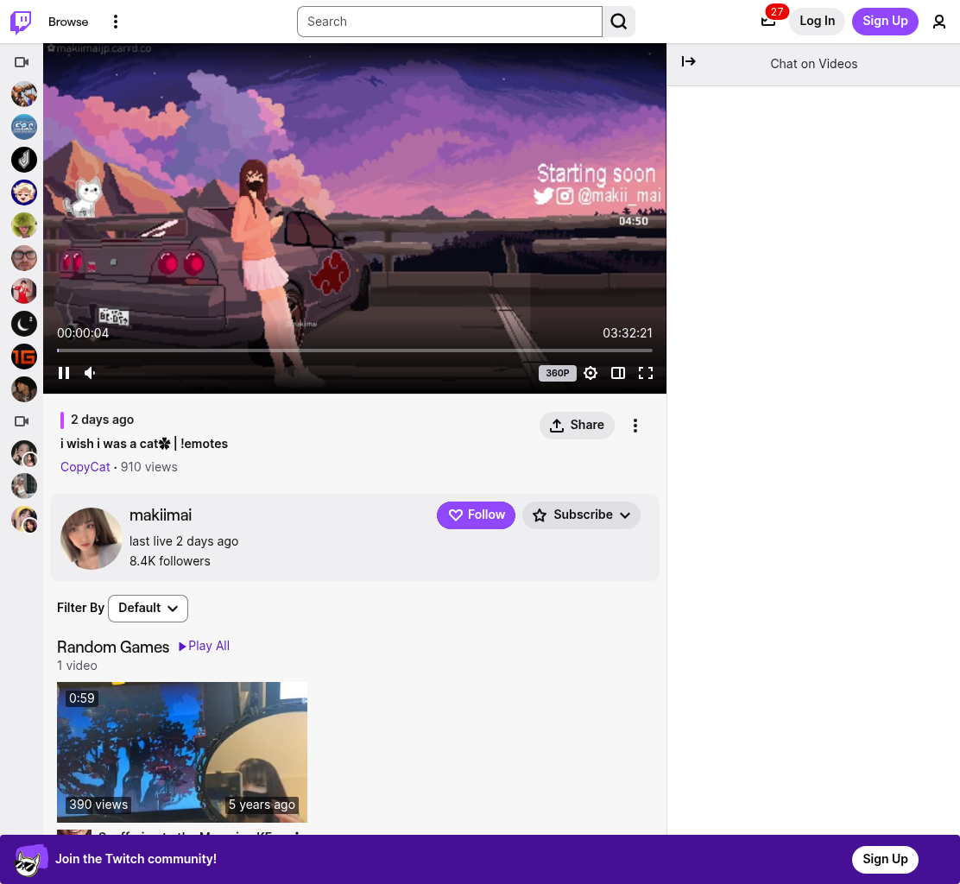Viewport: 960px width, 884px height.
Task: Open the orange 1G channel avatar
Action: click(24, 357)
